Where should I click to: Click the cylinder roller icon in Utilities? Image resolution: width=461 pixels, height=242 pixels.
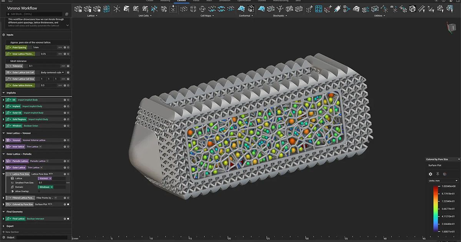(337, 9)
